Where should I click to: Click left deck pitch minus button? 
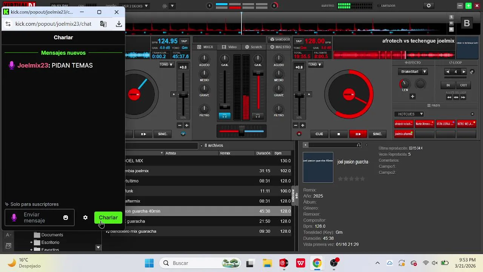click(180, 125)
